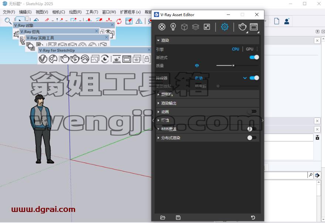
Task: Open the Geometry cube tab in Asset Editor
Action: point(184,27)
